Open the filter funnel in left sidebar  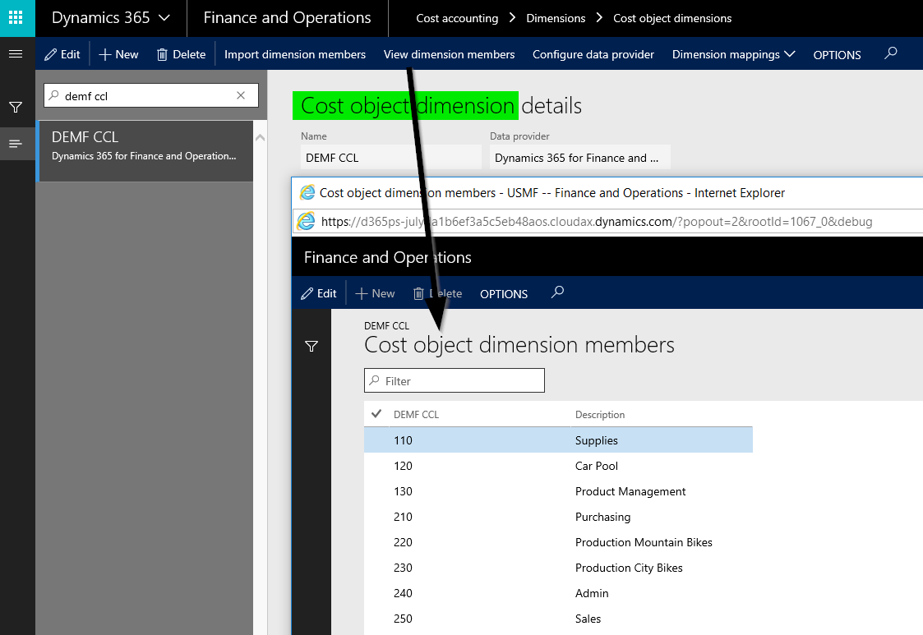(x=15, y=108)
